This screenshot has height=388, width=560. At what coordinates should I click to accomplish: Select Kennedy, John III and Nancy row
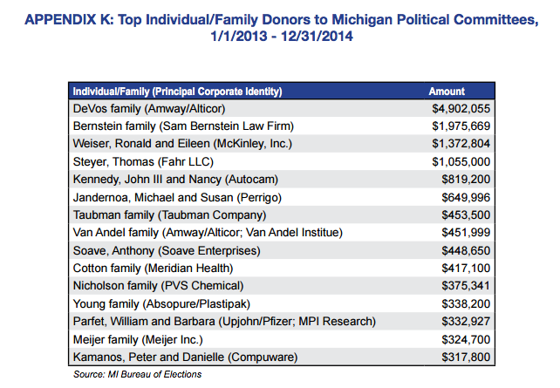tap(175, 179)
